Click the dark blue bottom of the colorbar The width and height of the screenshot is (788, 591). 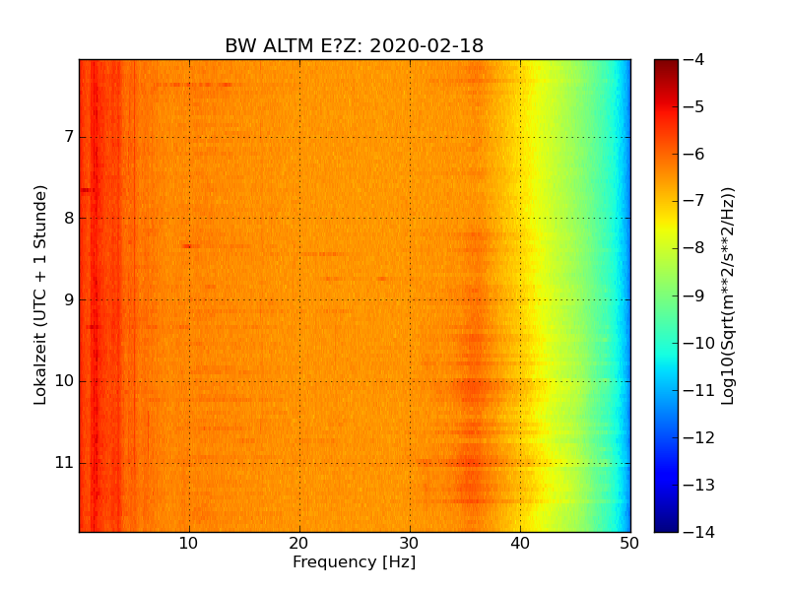[666, 523]
